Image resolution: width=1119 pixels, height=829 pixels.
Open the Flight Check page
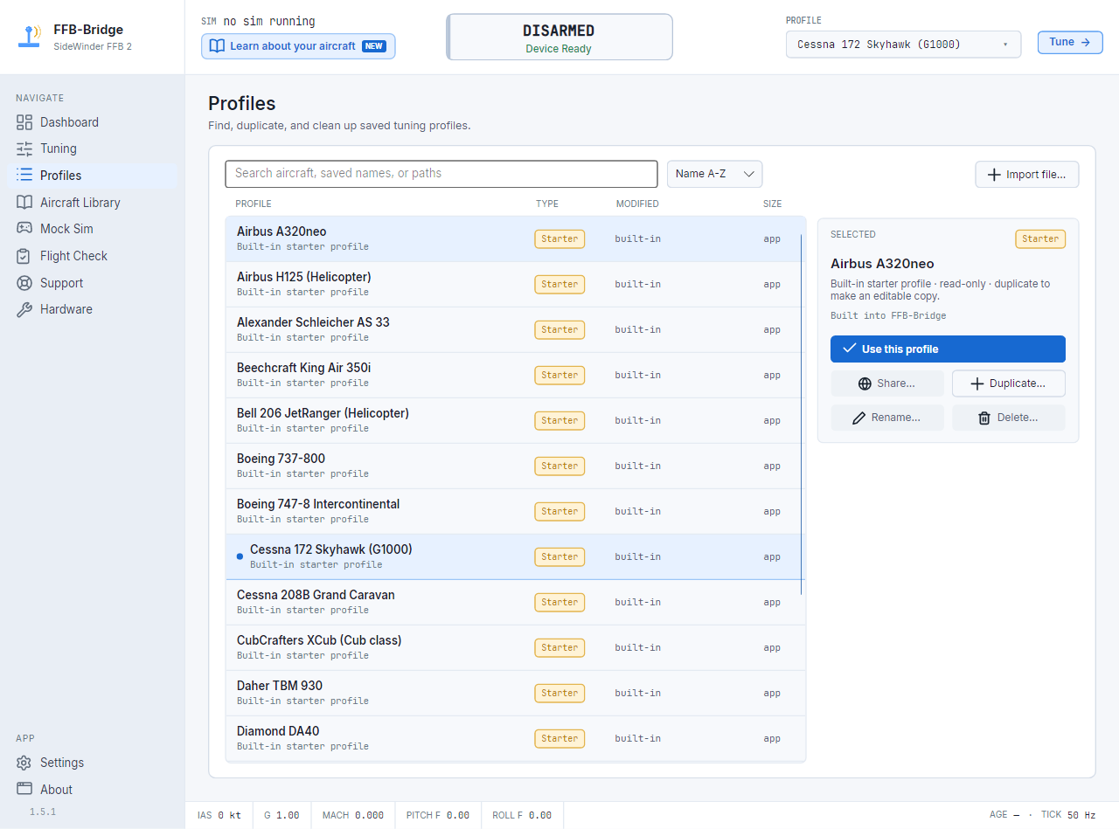(x=92, y=256)
